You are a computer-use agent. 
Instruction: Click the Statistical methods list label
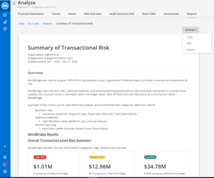[47, 118]
